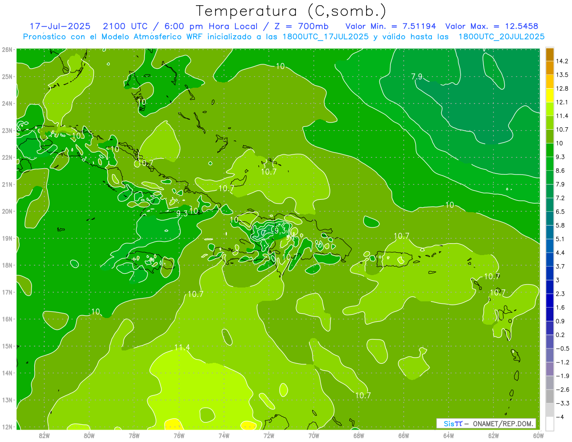Click the 10.7 contour label near 13N bottom
572x442 pixels.
tap(363, 395)
